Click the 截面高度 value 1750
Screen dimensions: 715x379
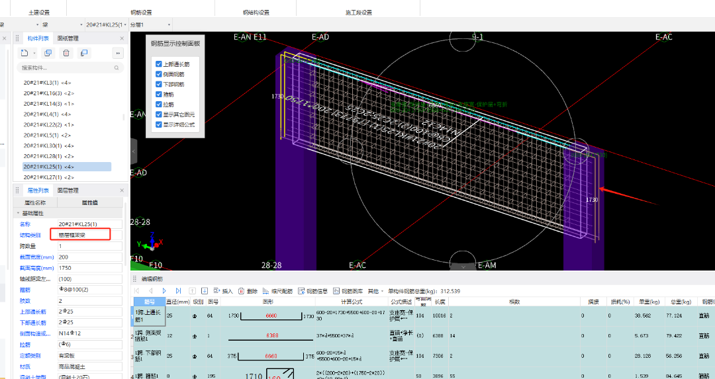coord(90,268)
